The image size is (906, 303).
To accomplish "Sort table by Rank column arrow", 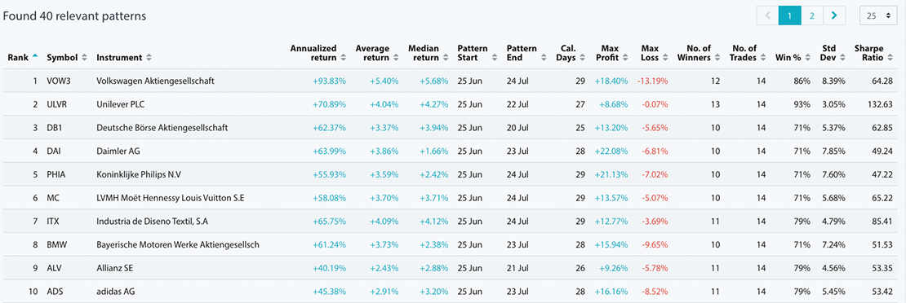I will point(35,56).
